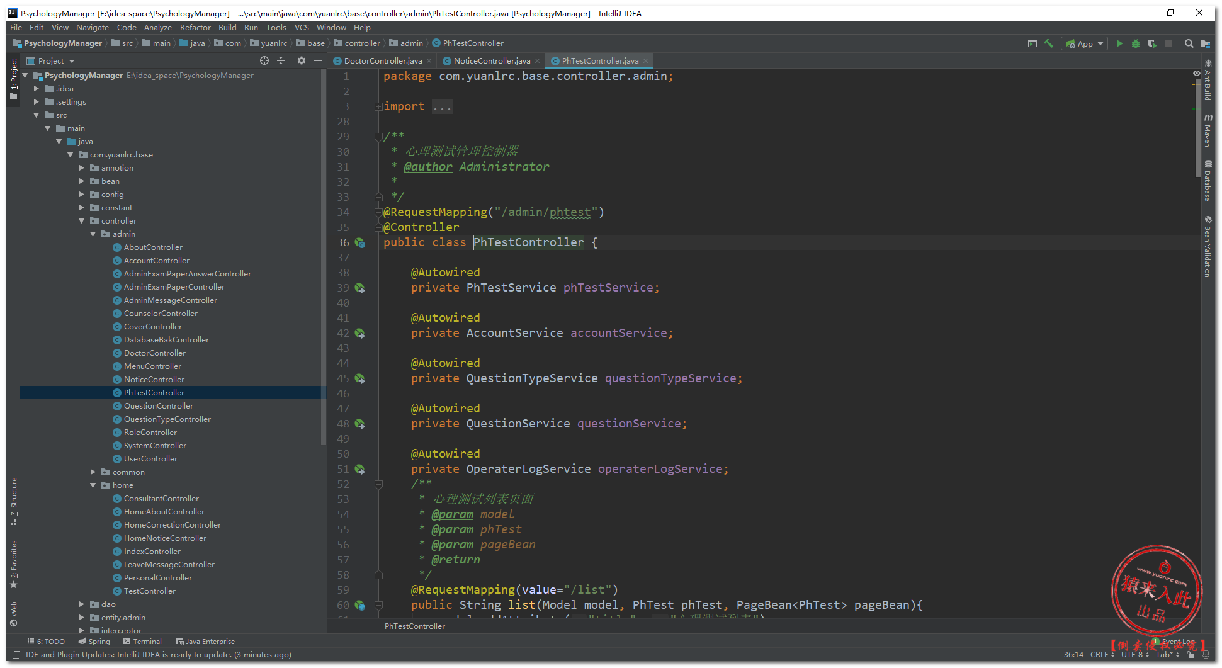
Task: Open Project Structure toolbar icon
Action: point(1205,43)
